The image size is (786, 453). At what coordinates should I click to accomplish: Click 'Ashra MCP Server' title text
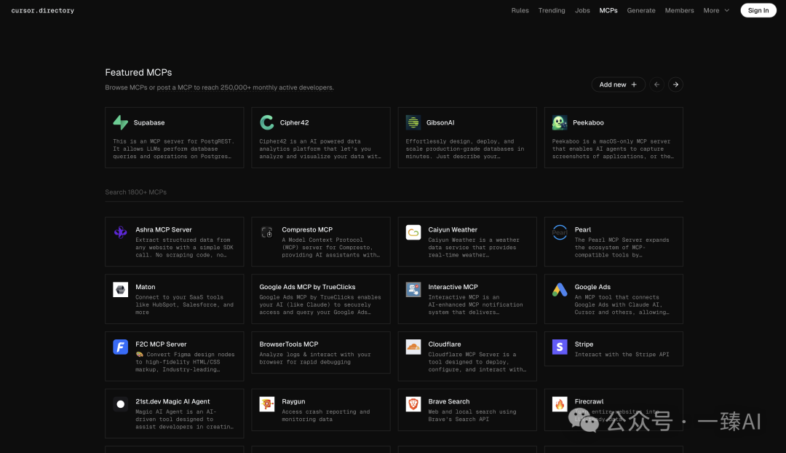click(x=164, y=229)
